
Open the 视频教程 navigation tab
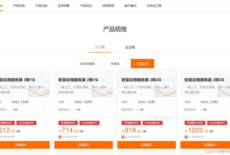click(108, 6)
